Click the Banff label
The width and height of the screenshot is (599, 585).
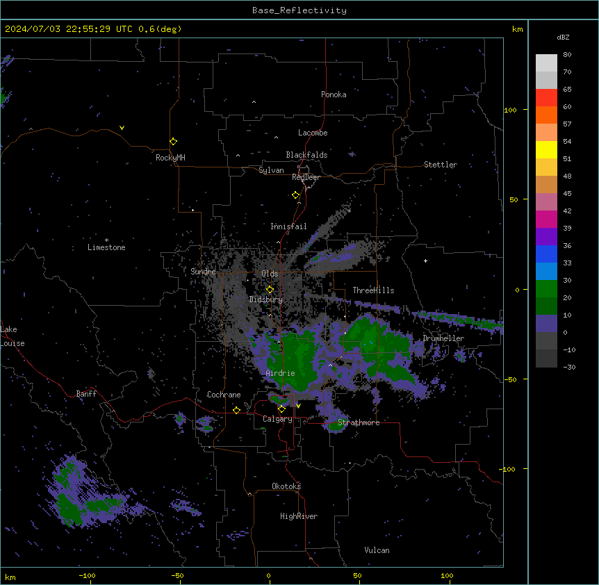tap(86, 394)
